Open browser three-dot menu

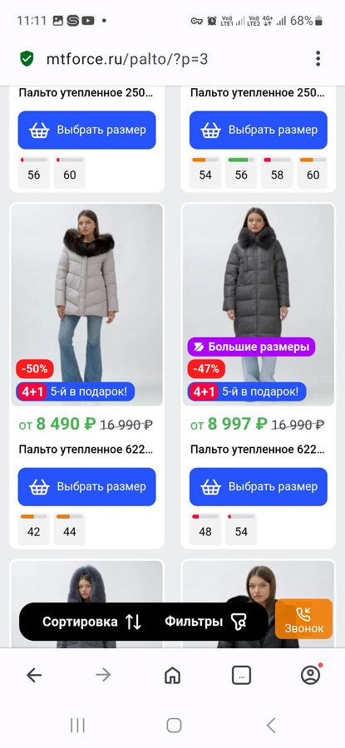click(x=318, y=59)
